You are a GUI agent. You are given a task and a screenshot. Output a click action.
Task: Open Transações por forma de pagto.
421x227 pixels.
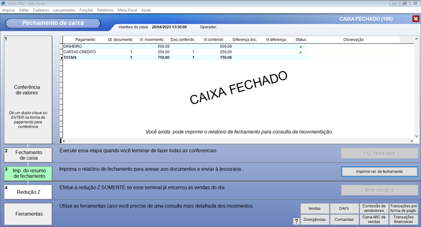coord(403,209)
